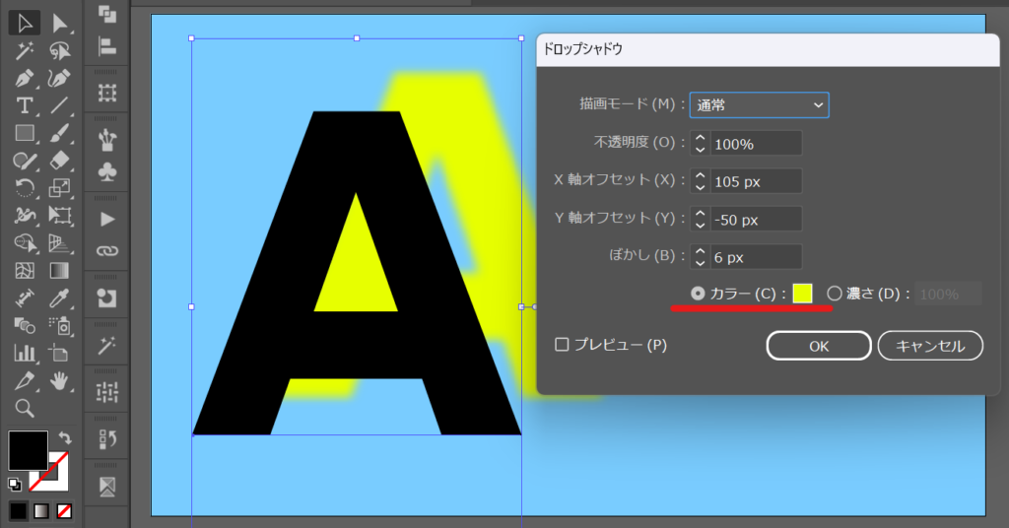Viewport: 1009px width, 528px height.
Task: Select the Blend tool
Action: (x=25, y=326)
